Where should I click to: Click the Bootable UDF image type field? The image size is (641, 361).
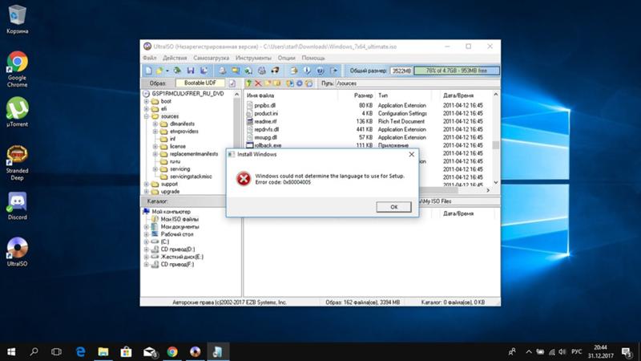coord(200,83)
